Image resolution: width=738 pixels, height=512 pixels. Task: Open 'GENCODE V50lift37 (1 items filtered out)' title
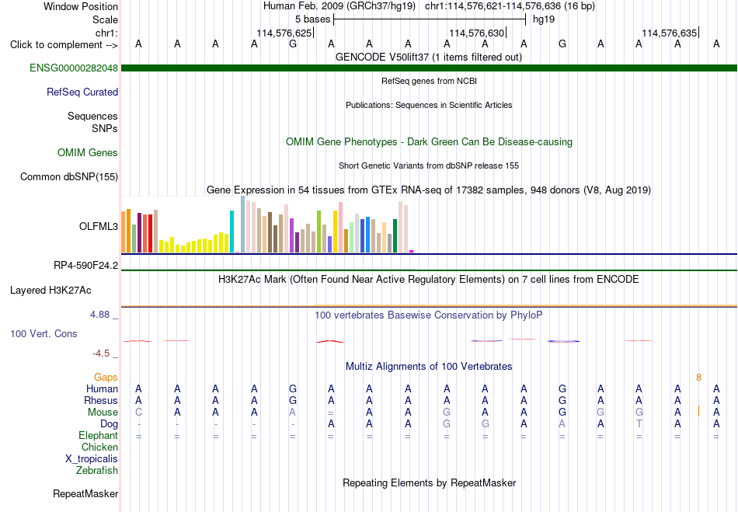point(429,57)
